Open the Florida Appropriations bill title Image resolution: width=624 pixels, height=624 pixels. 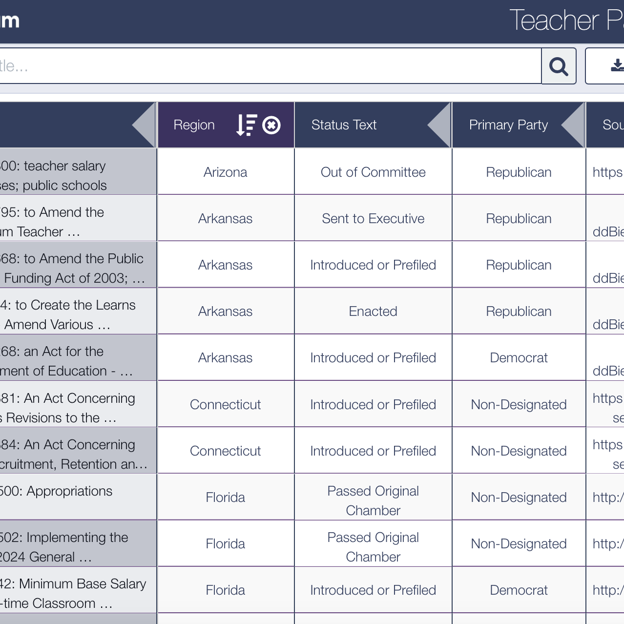56,491
